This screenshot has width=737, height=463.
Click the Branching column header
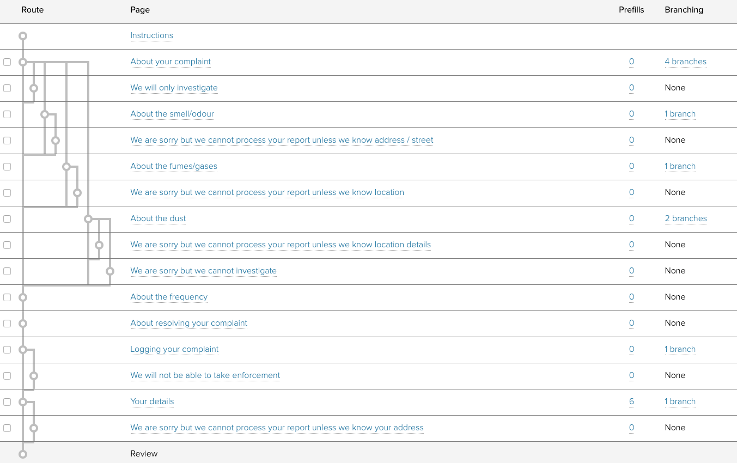click(684, 10)
